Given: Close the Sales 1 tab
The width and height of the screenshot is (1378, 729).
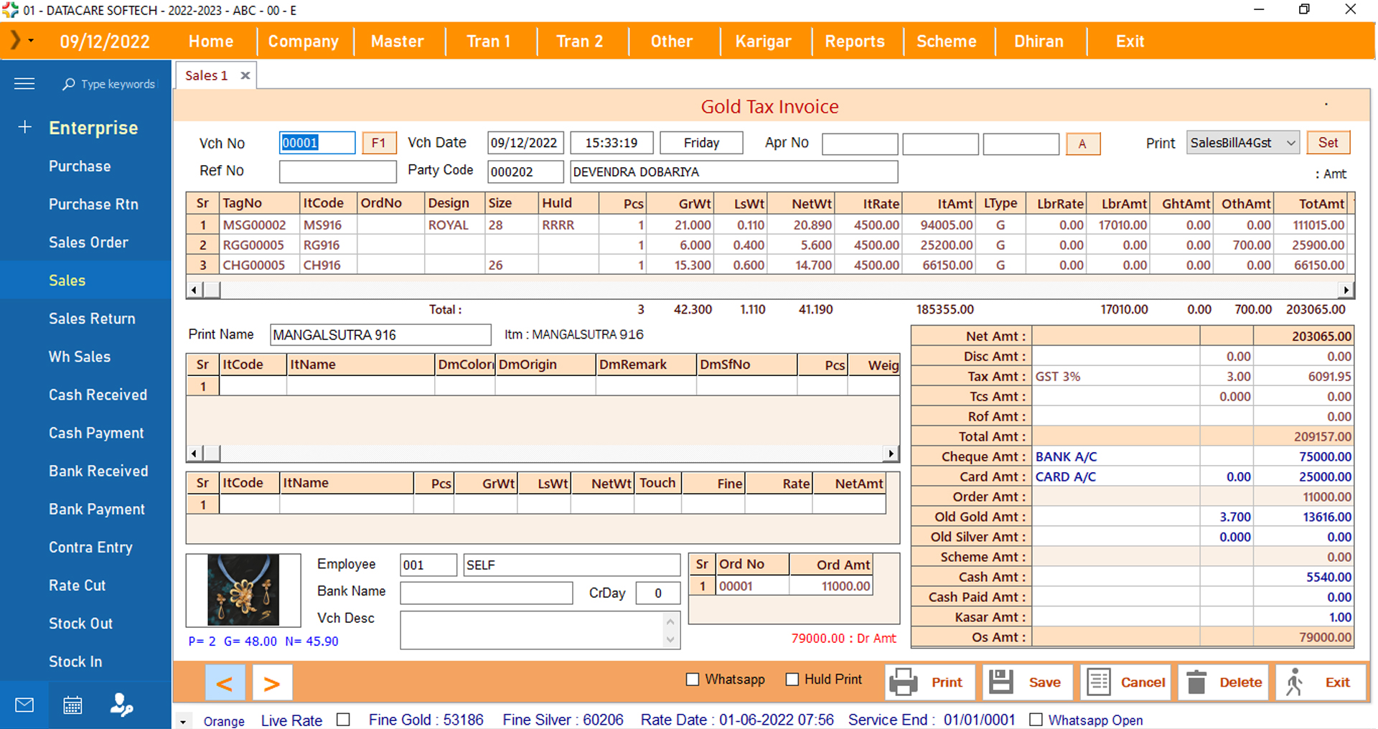Looking at the screenshot, I should pyautogui.click(x=245, y=75).
